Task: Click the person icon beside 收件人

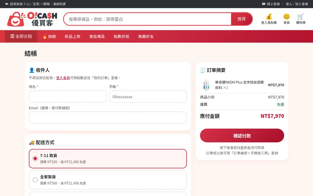Action: click(32, 70)
